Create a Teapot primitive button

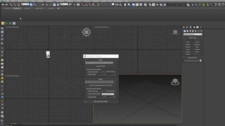pos(188,52)
